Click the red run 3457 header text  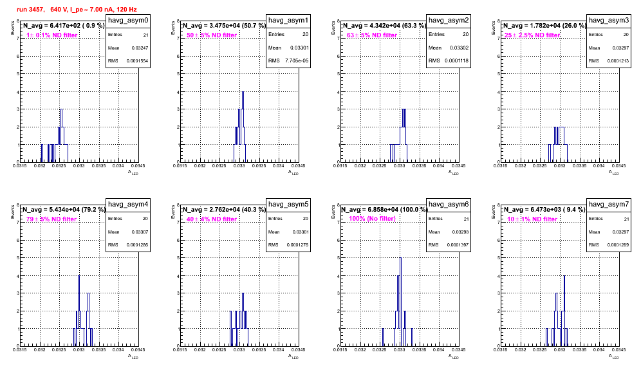coord(77,10)
